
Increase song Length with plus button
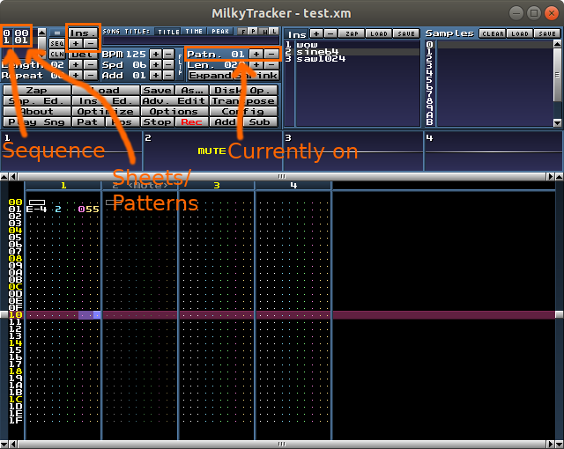click(x=76, y=65)
